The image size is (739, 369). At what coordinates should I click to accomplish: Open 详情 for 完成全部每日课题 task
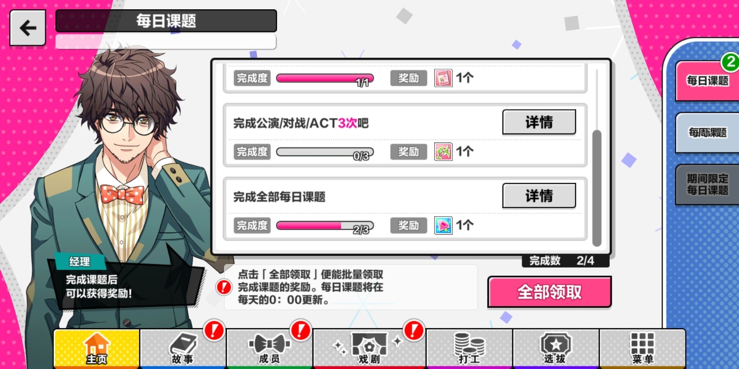click(539, 196)
